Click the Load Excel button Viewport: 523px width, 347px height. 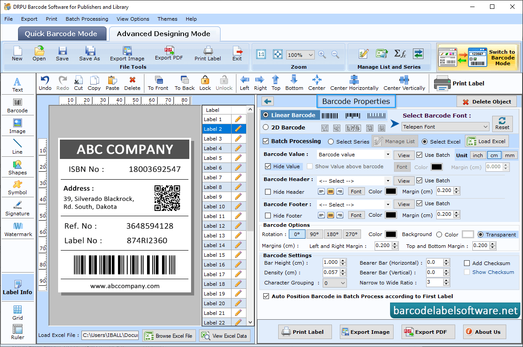[x=487, y=141]
